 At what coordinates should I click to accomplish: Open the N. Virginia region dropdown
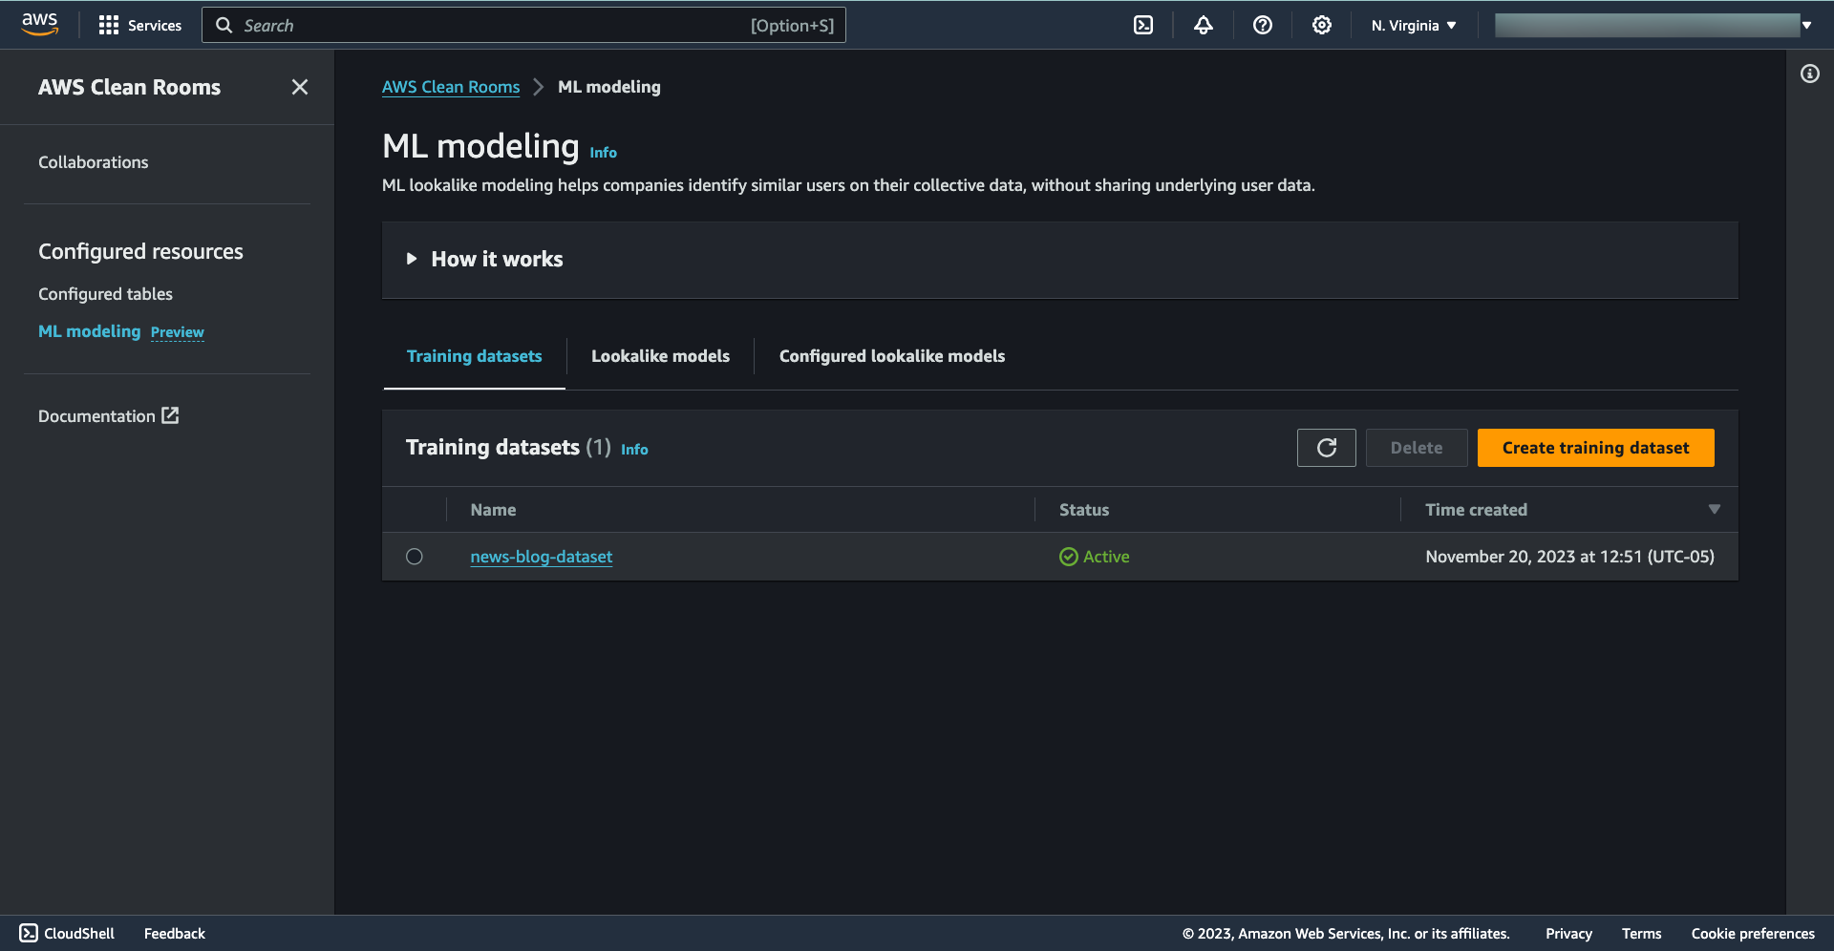(x=1413, y=25)
